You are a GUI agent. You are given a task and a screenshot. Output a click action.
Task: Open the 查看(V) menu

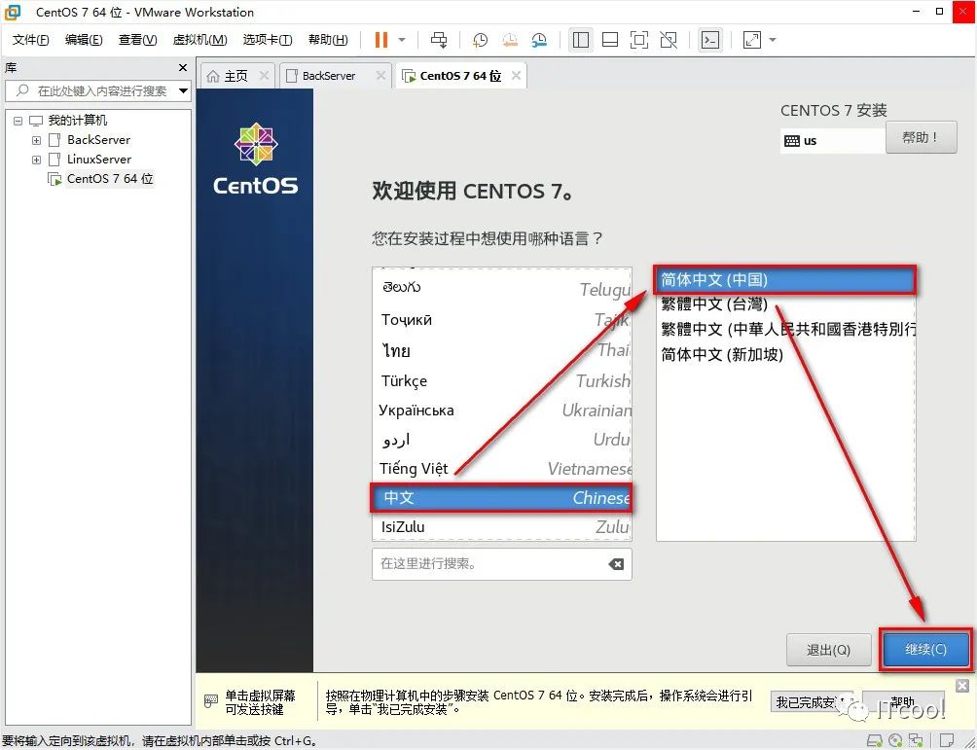point(137,40)
